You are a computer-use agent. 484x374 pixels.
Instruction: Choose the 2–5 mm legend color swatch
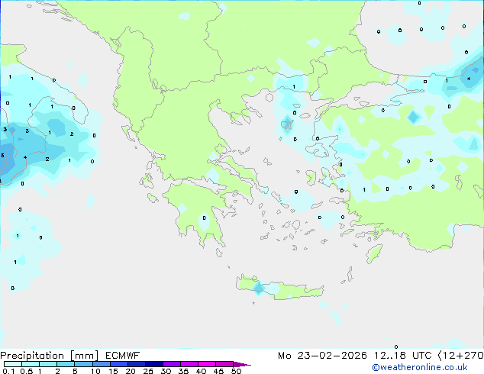click(x=66, y=364)
